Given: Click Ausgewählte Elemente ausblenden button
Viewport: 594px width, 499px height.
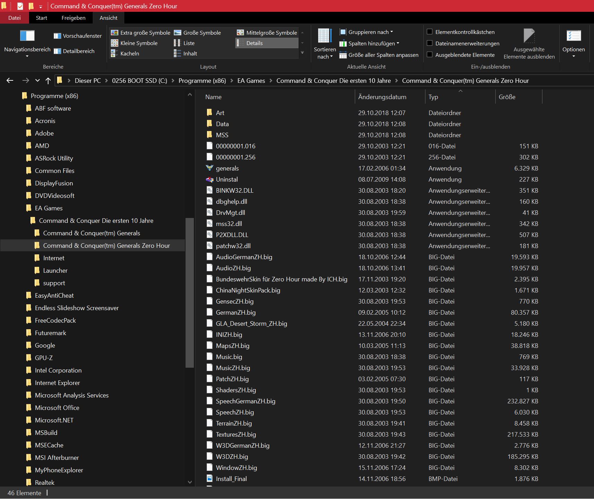Looking at the screenshot, I should point(529,44).
